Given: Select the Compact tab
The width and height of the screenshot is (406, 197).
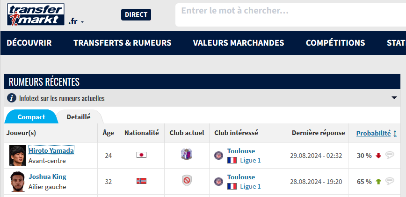Looking at the screenshot, I should [x=31, y=117].
